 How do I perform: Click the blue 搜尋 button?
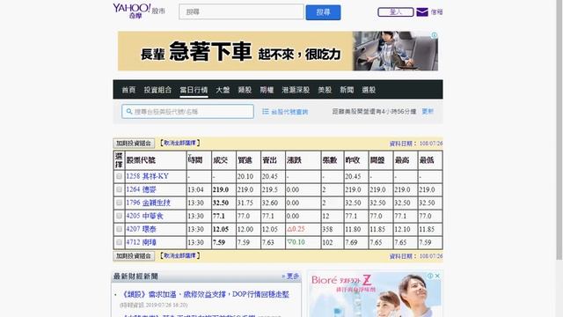pos(323,12)
